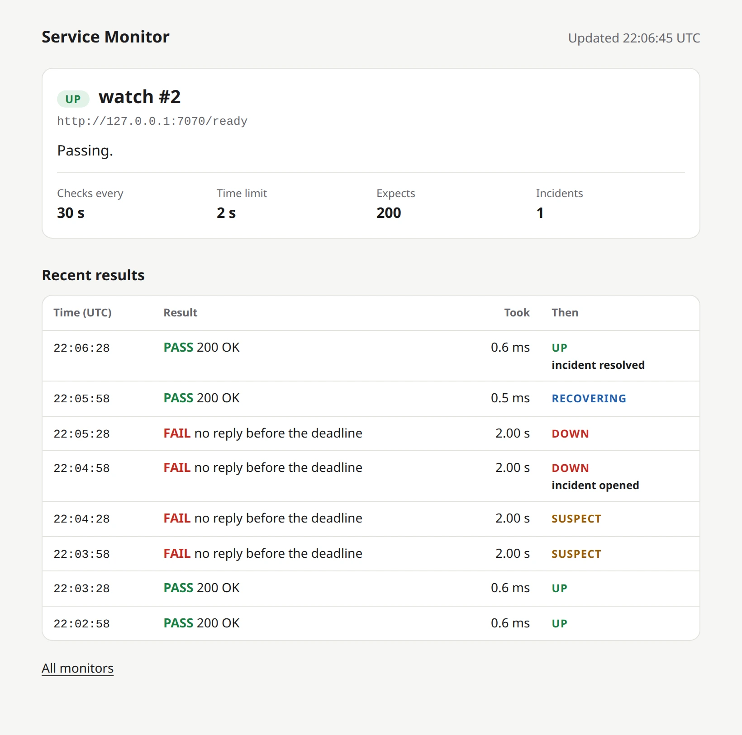This screenshot has width=742, height=735.
Task: Click the Checks every label
Action: pos(90,193)
